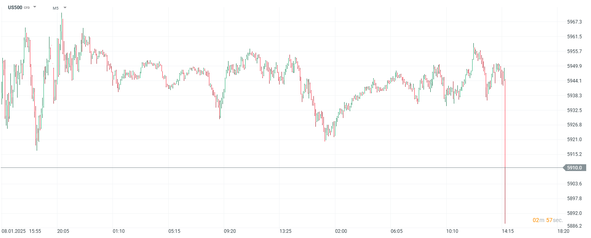The height and width of the screenshot is (238, 591).
Task: Click the M5 timeframe label
Action: 55,8
